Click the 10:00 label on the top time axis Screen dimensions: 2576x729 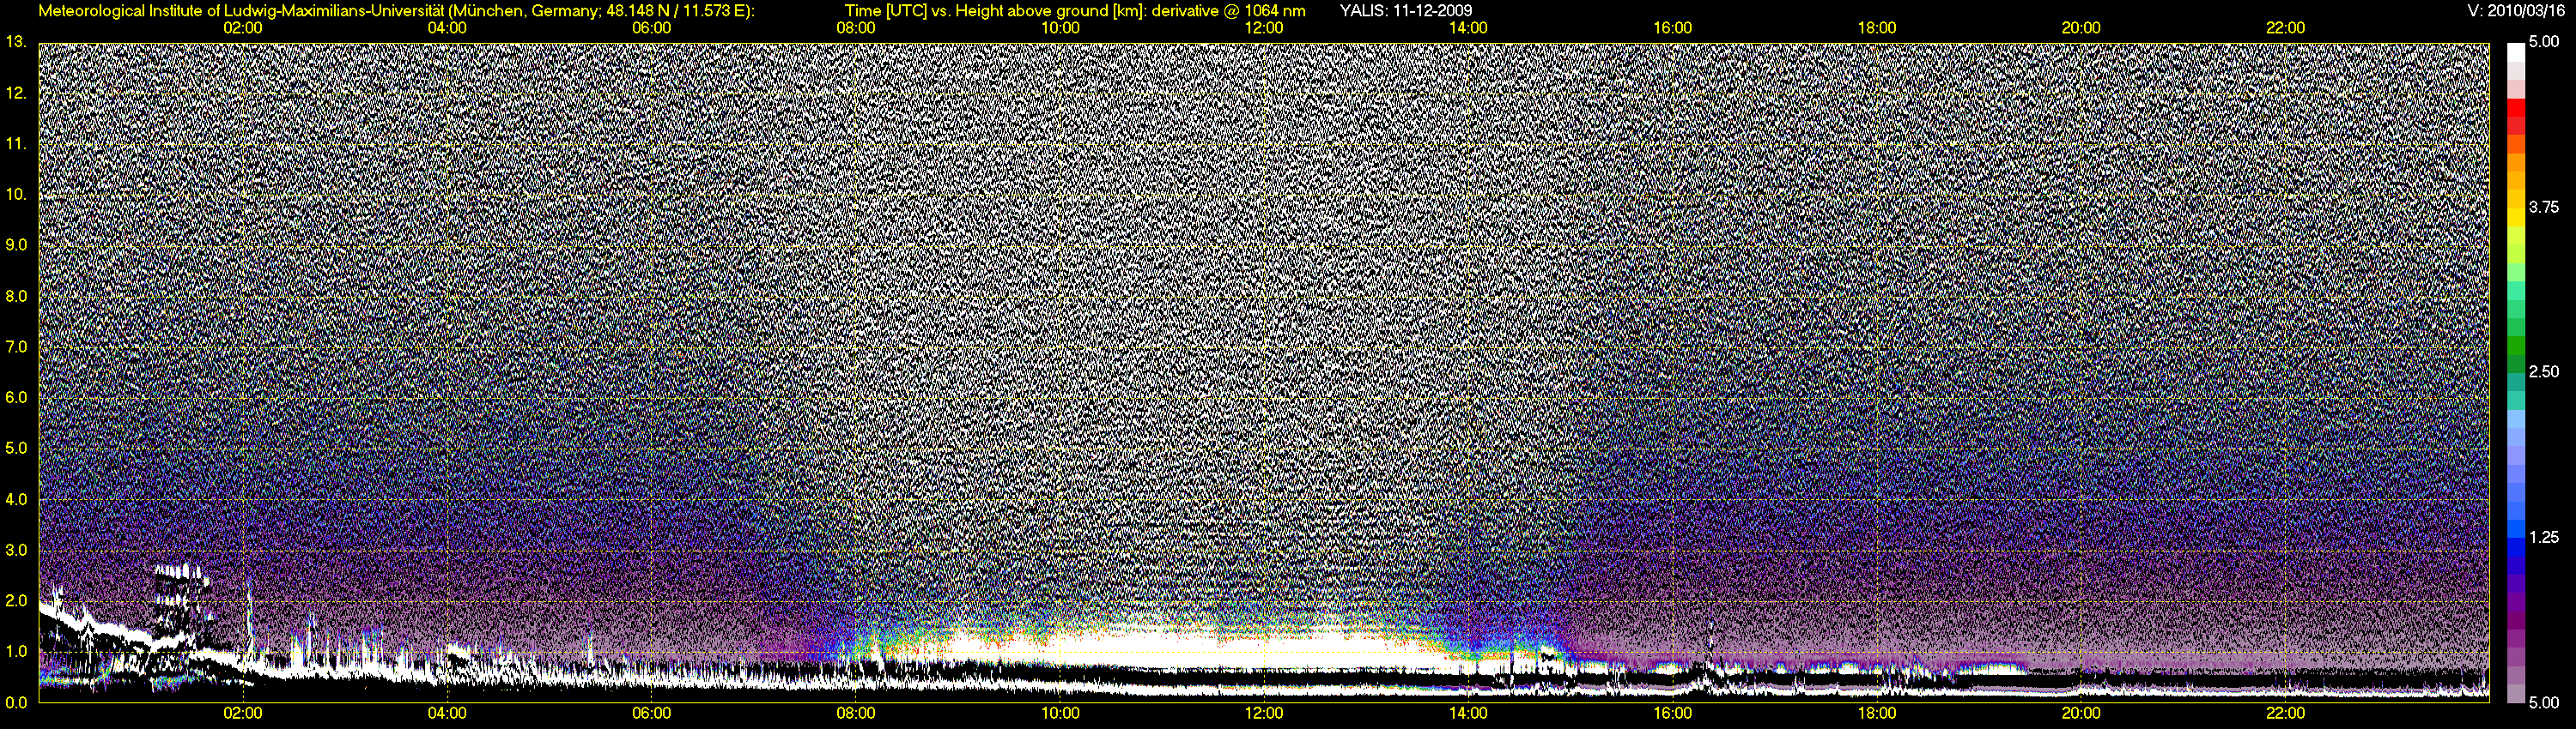tap(1060, 28)
